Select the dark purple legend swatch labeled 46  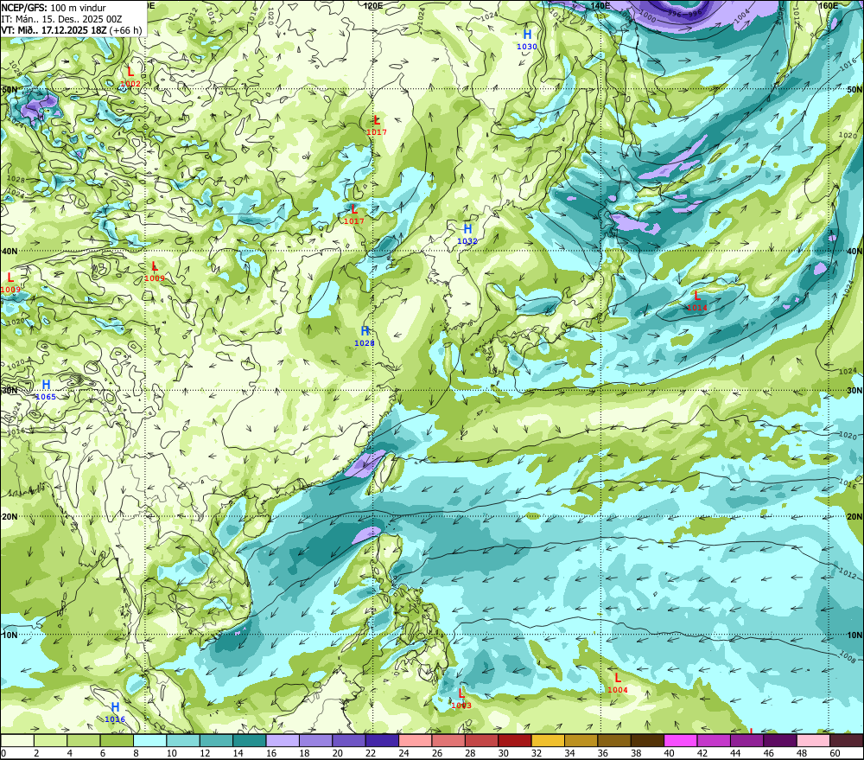coord(779,740)
